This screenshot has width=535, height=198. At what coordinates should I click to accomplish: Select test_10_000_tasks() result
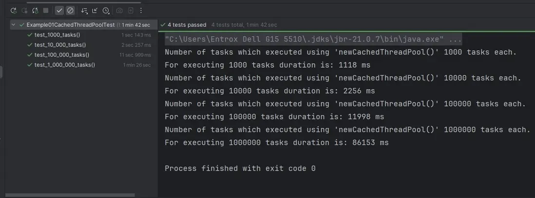[60, 45]
